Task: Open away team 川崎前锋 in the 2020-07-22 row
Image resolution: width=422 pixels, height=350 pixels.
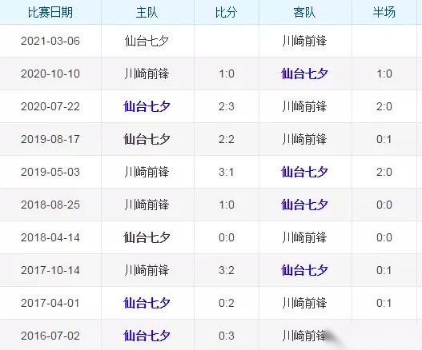Action: [x=304, y=106]
